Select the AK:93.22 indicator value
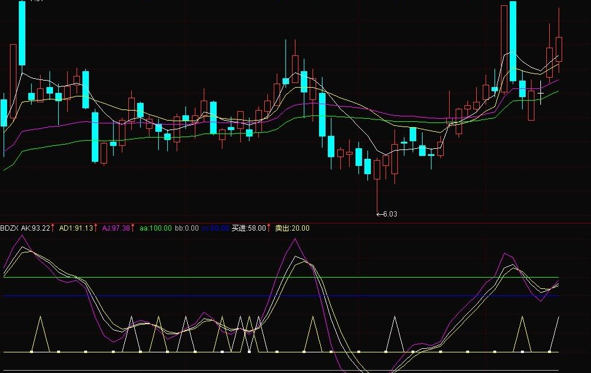 [35, 228]
